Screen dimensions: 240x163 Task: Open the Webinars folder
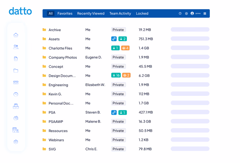56,140
